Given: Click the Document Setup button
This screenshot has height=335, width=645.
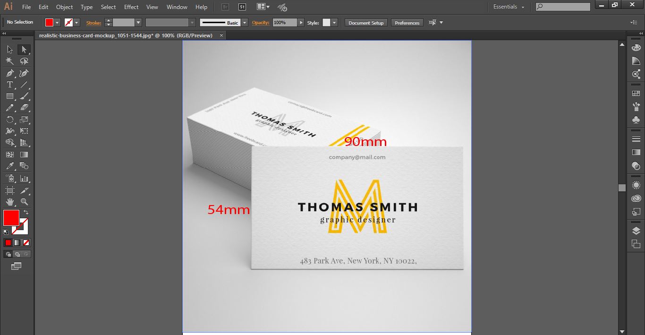Looking at the screenshot, I should click(366, 23).
